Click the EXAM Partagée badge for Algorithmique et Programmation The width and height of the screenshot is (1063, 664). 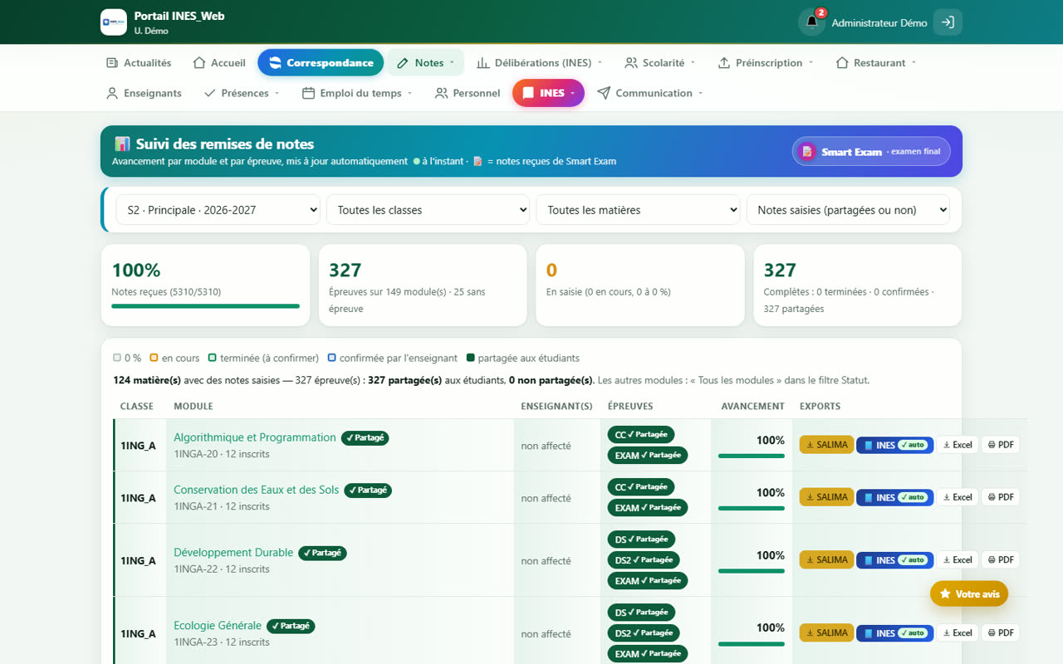(648, 456)
